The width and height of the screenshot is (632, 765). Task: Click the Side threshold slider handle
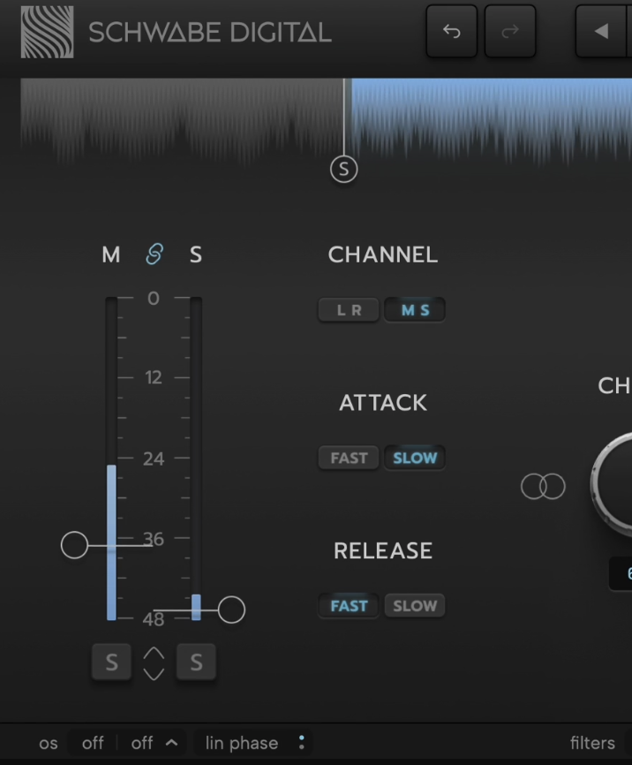click(x=231, y=610)
